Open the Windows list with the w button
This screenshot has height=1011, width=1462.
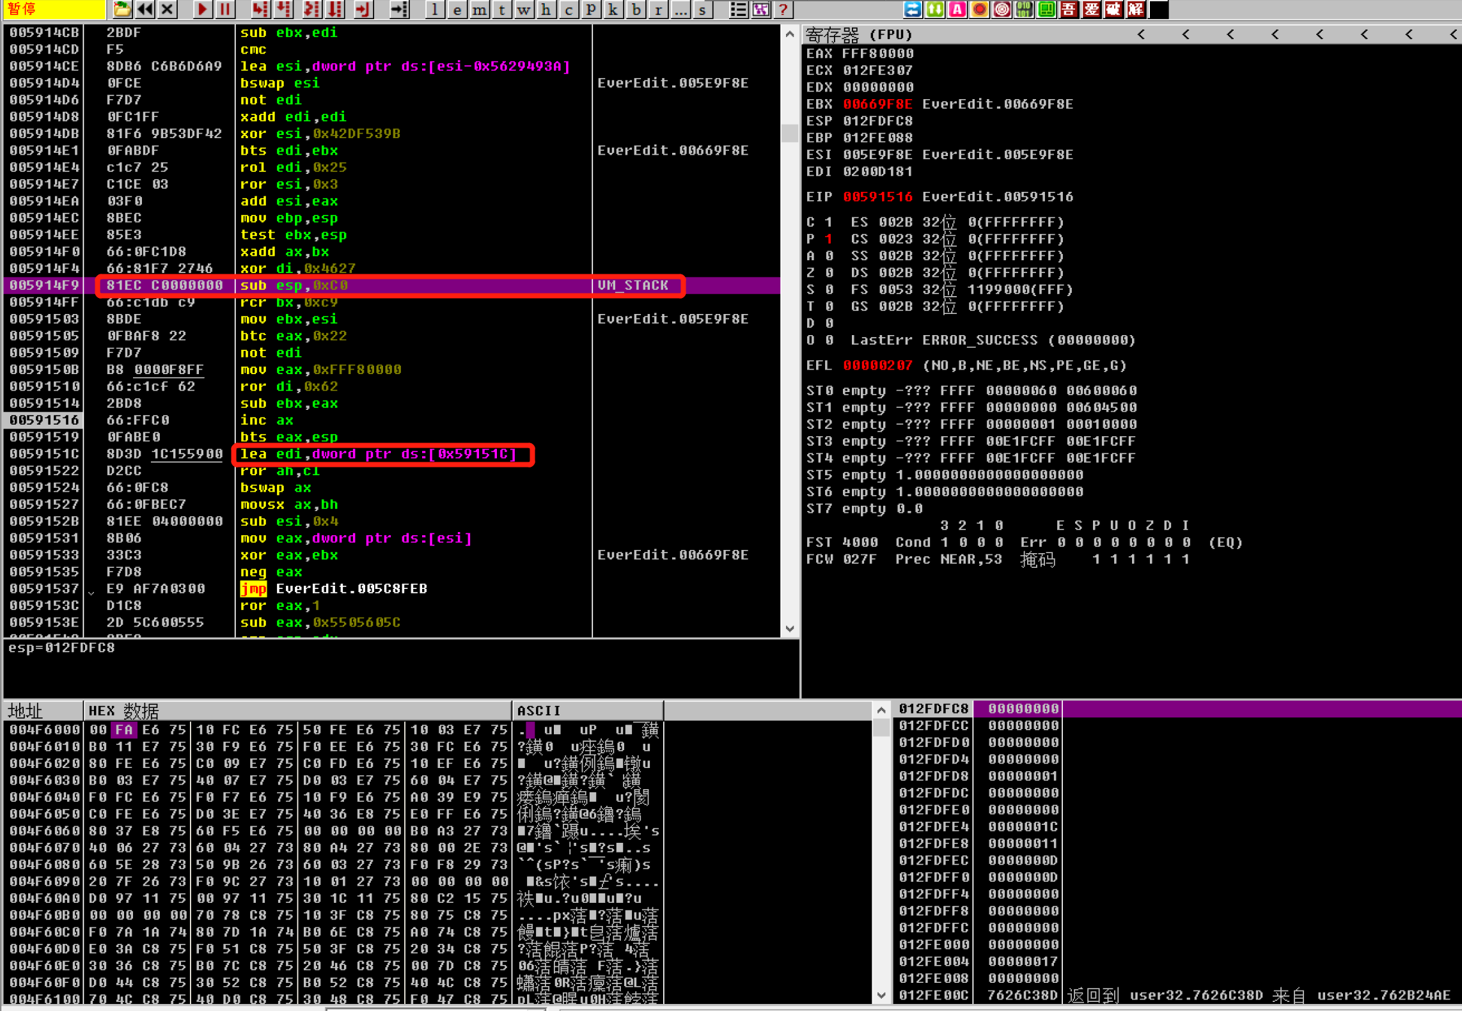tap(524, 9)
